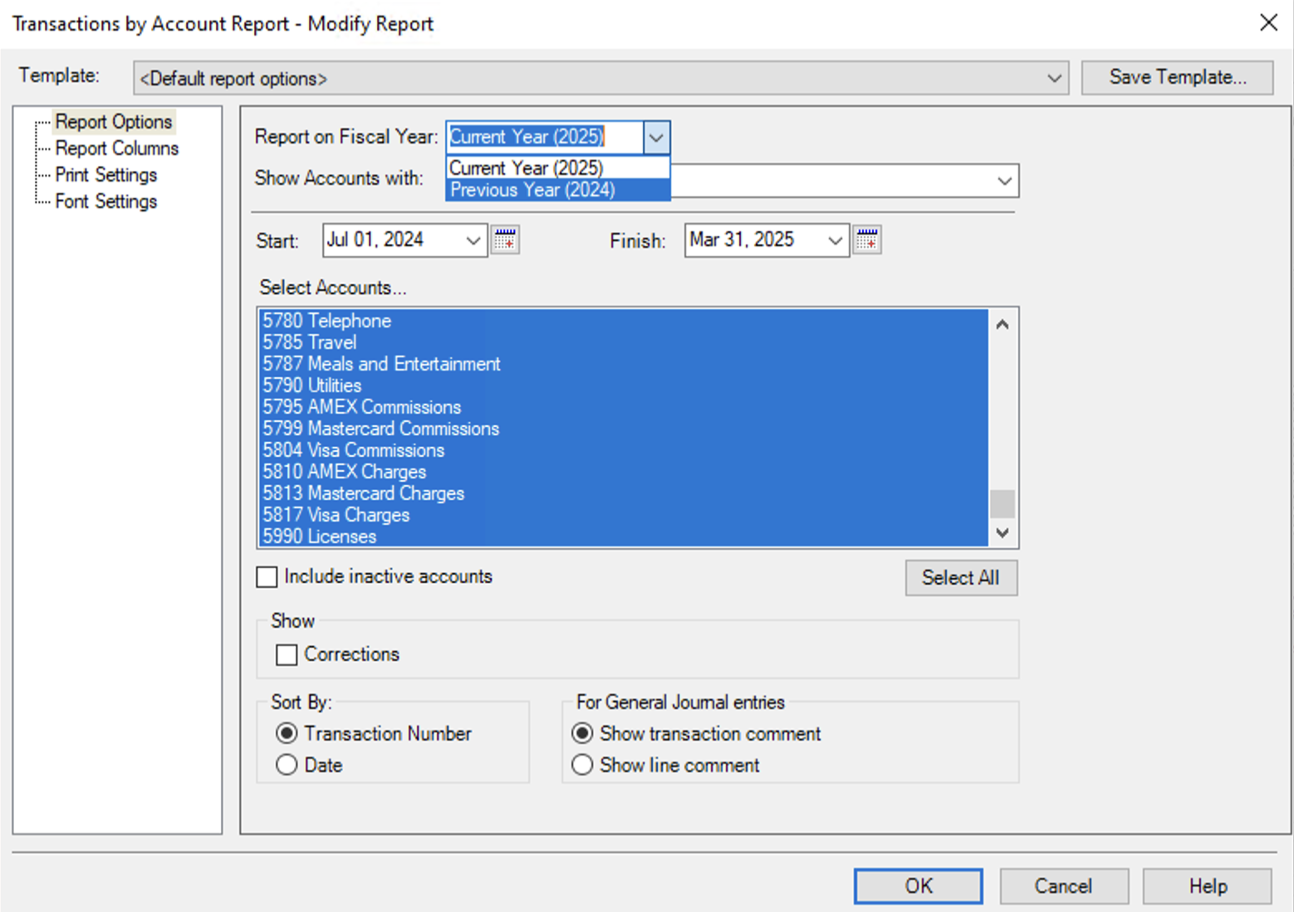1294x912 pixels.
Task: Open the calendar picker for the Start date
Action: click(x=505, y=240)
